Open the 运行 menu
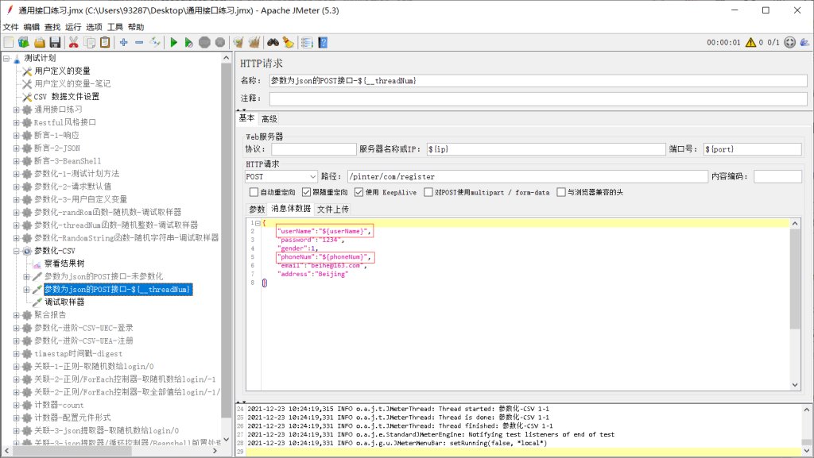 click(73, 27)
